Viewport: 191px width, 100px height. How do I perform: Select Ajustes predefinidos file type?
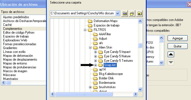[16, 17]
